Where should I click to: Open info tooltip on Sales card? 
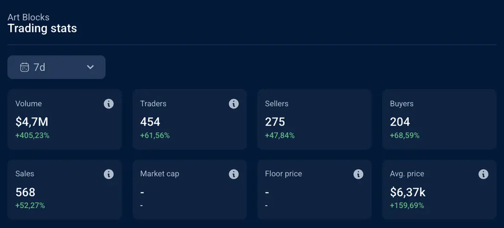(109, 174)
